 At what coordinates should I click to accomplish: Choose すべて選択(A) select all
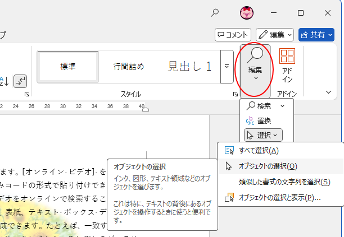coord(280,151)
